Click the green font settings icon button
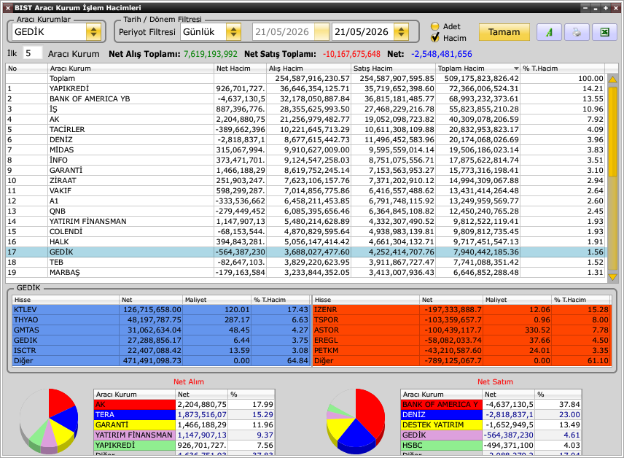Screen dimensions: 624x458 coord(549,32)
